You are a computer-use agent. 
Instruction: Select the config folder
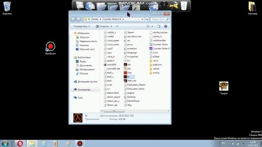click(154, 73)
